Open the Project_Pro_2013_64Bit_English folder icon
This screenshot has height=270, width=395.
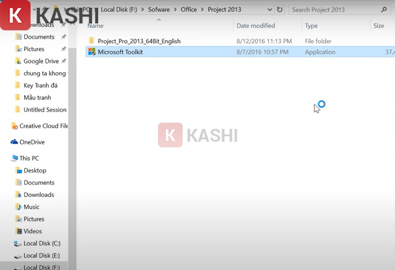pyautogui.click(x=91, y=41)
